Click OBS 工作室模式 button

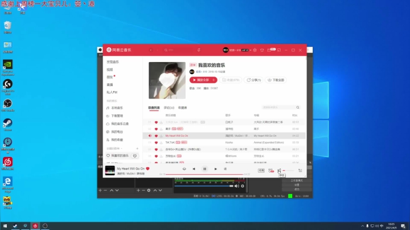[297, 180]
